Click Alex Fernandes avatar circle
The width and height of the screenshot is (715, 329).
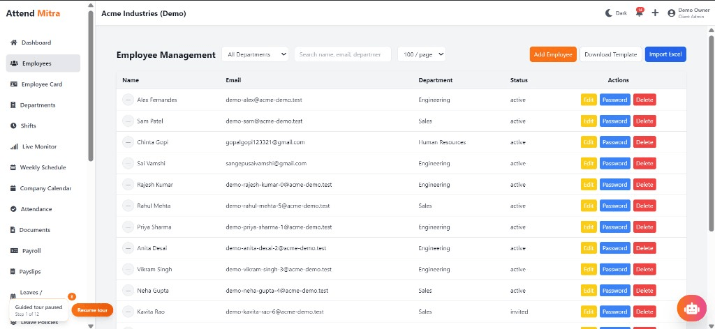click(x=128, y=100)
